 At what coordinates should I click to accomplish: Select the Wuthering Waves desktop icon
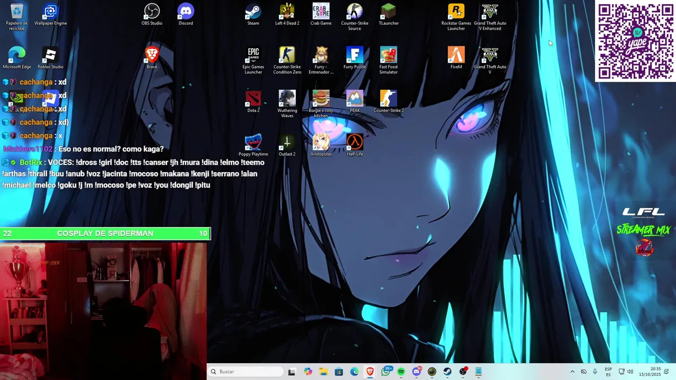click(287, 104)
